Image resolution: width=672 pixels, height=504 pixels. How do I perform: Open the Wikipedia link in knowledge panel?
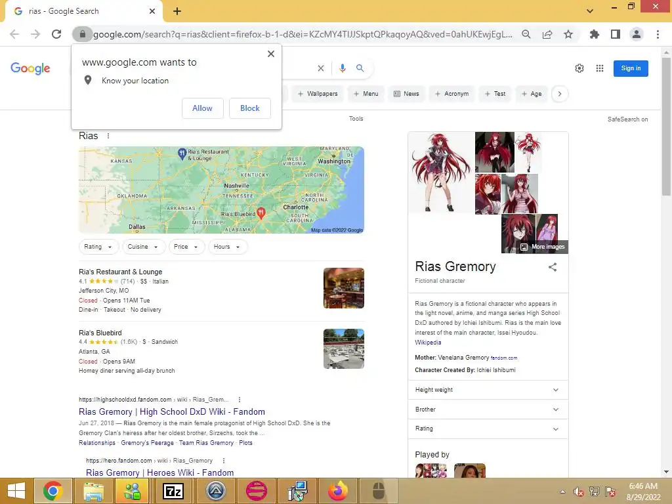pyautogui.click(x=428, y=343)
